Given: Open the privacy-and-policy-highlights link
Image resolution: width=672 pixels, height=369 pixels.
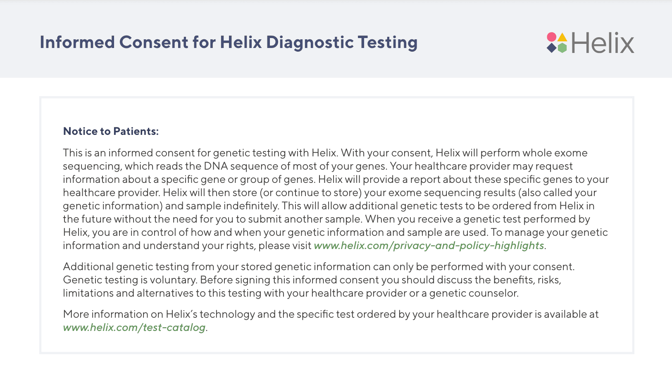Looking at the screenshot, I should [x=429, y=246].
